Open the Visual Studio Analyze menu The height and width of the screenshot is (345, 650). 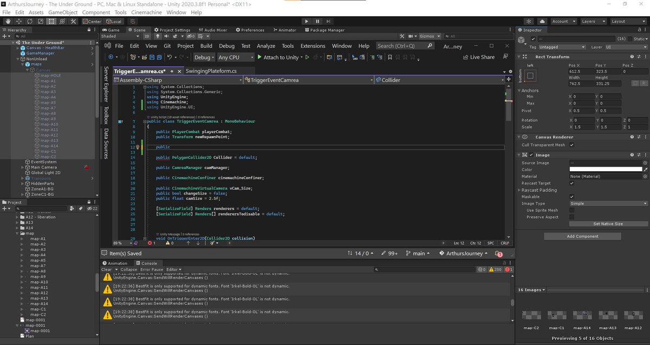(x=266, y=46)
